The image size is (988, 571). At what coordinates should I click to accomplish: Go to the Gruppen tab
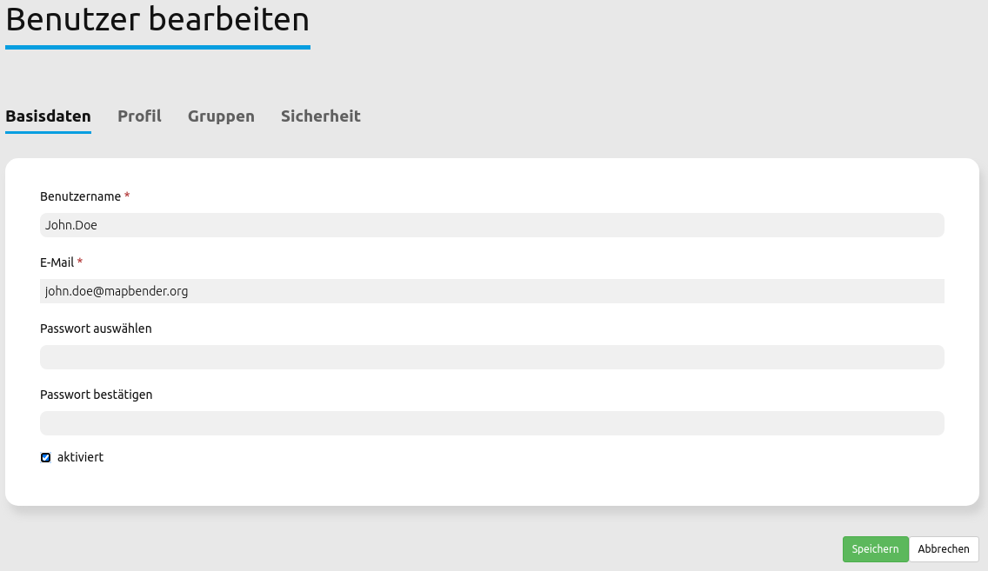click(221, 116)
